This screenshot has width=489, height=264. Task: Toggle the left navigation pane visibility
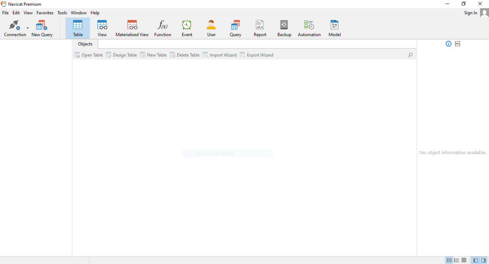(x=475, y=260)
